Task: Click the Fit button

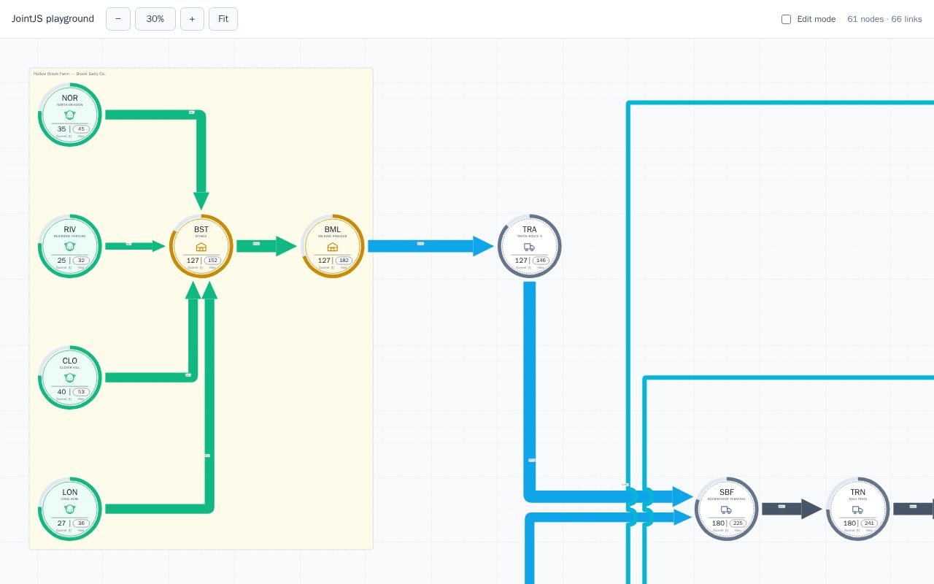Action: point(223,19)
